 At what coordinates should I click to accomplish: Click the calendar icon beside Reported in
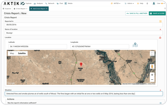tap(160, 22)
